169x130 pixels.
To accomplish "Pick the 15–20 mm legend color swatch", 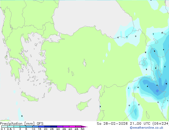I will pos(42,127).
